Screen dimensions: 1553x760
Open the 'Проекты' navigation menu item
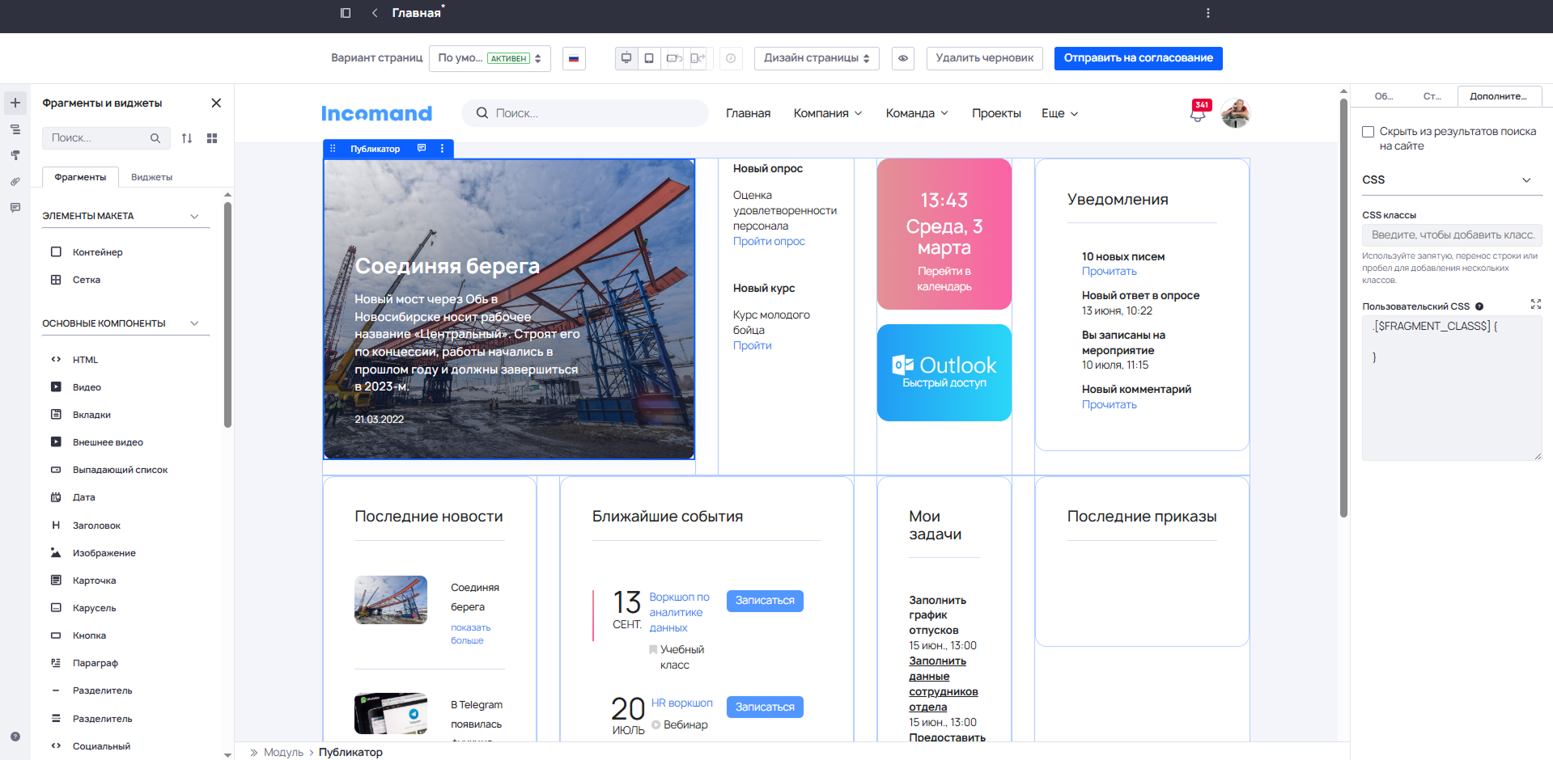point(995,113)
